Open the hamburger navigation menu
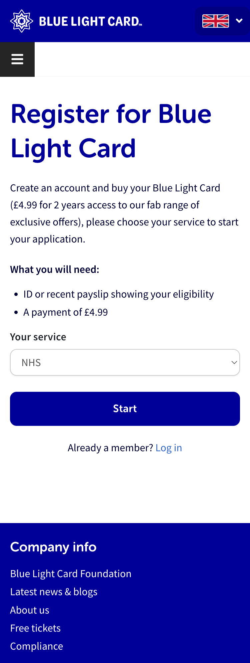The image size is (250, 663). point(17,59)
